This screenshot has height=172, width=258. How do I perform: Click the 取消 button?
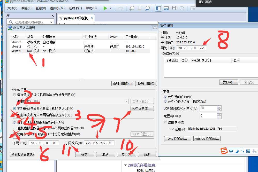click(x=105, y=155)
